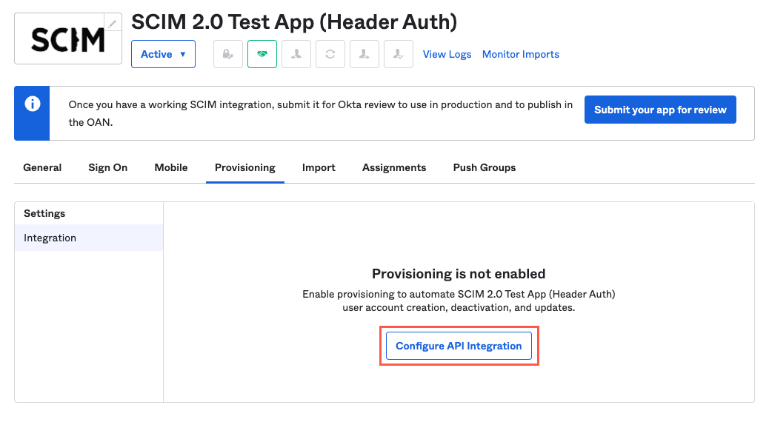The image size is (769, 422).
Task: Click the lock and key icon
Action: (x=228, y=54)
